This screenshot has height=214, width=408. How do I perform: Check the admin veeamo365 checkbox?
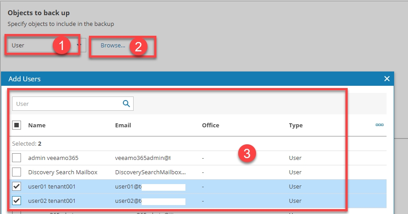coord(16,158)
